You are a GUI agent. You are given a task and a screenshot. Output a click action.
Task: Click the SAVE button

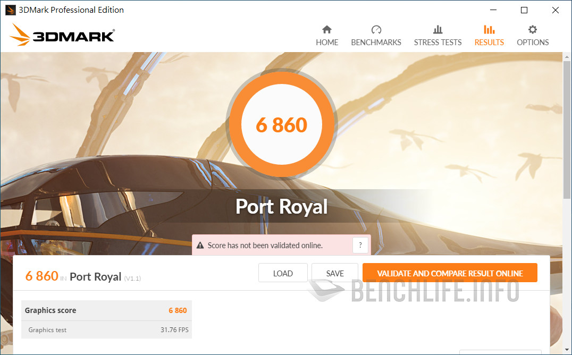pyautogui.click(x=335, y=273)
